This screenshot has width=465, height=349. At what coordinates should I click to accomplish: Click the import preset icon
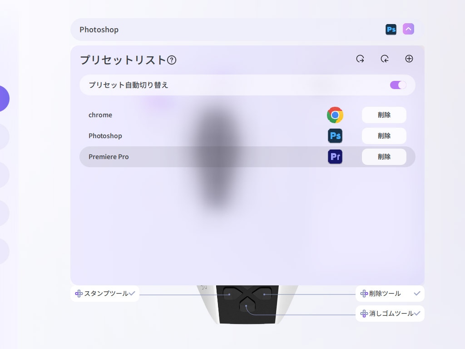click(385, 59)
